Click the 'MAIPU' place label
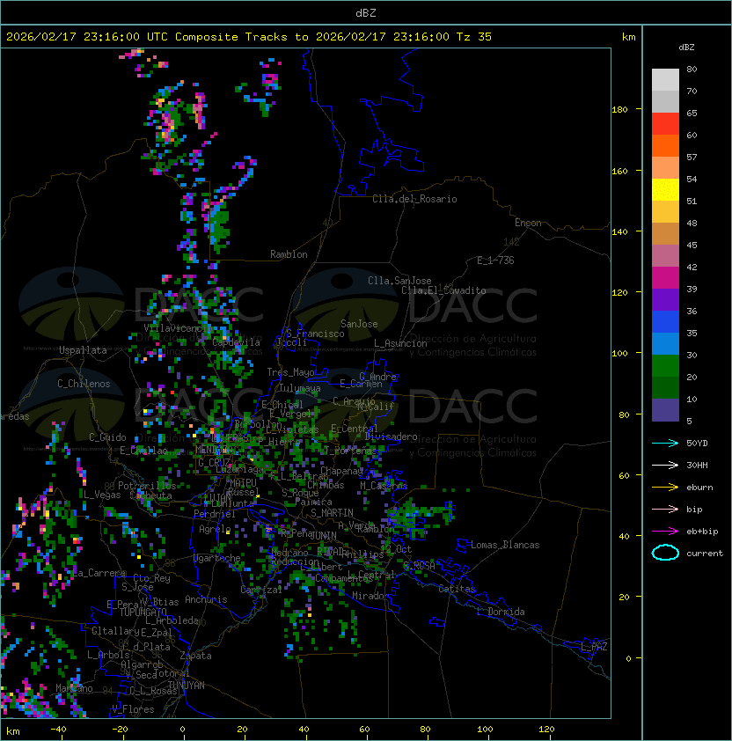This screenshot has width=732, height=741. pyautogui.click(x=243, y=483)
